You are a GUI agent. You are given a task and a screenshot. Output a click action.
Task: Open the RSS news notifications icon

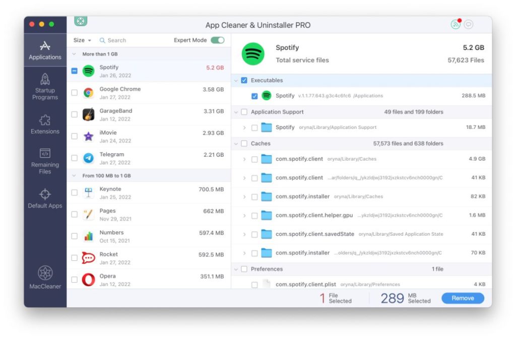(x=456, y=24)
